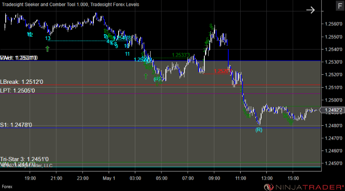Click the green up arrow above the 03:00–05:00 span
The height and width of the screenshot is (191, 345).
[x=146, y=76]
